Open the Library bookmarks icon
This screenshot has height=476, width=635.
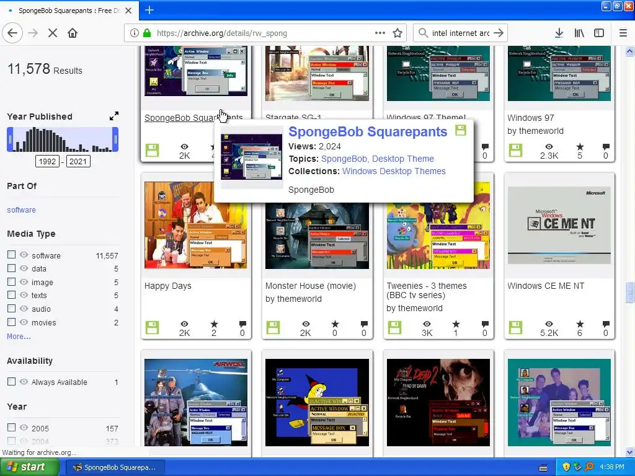click(579, 33)
